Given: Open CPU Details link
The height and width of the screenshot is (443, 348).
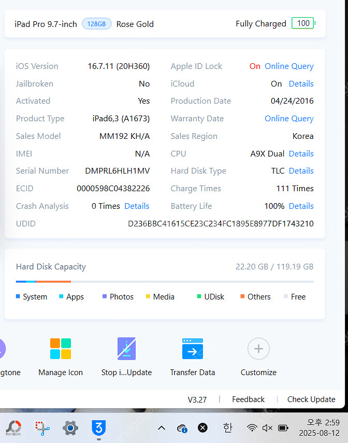Looking at the screenshot, I should tap(301, 154).
